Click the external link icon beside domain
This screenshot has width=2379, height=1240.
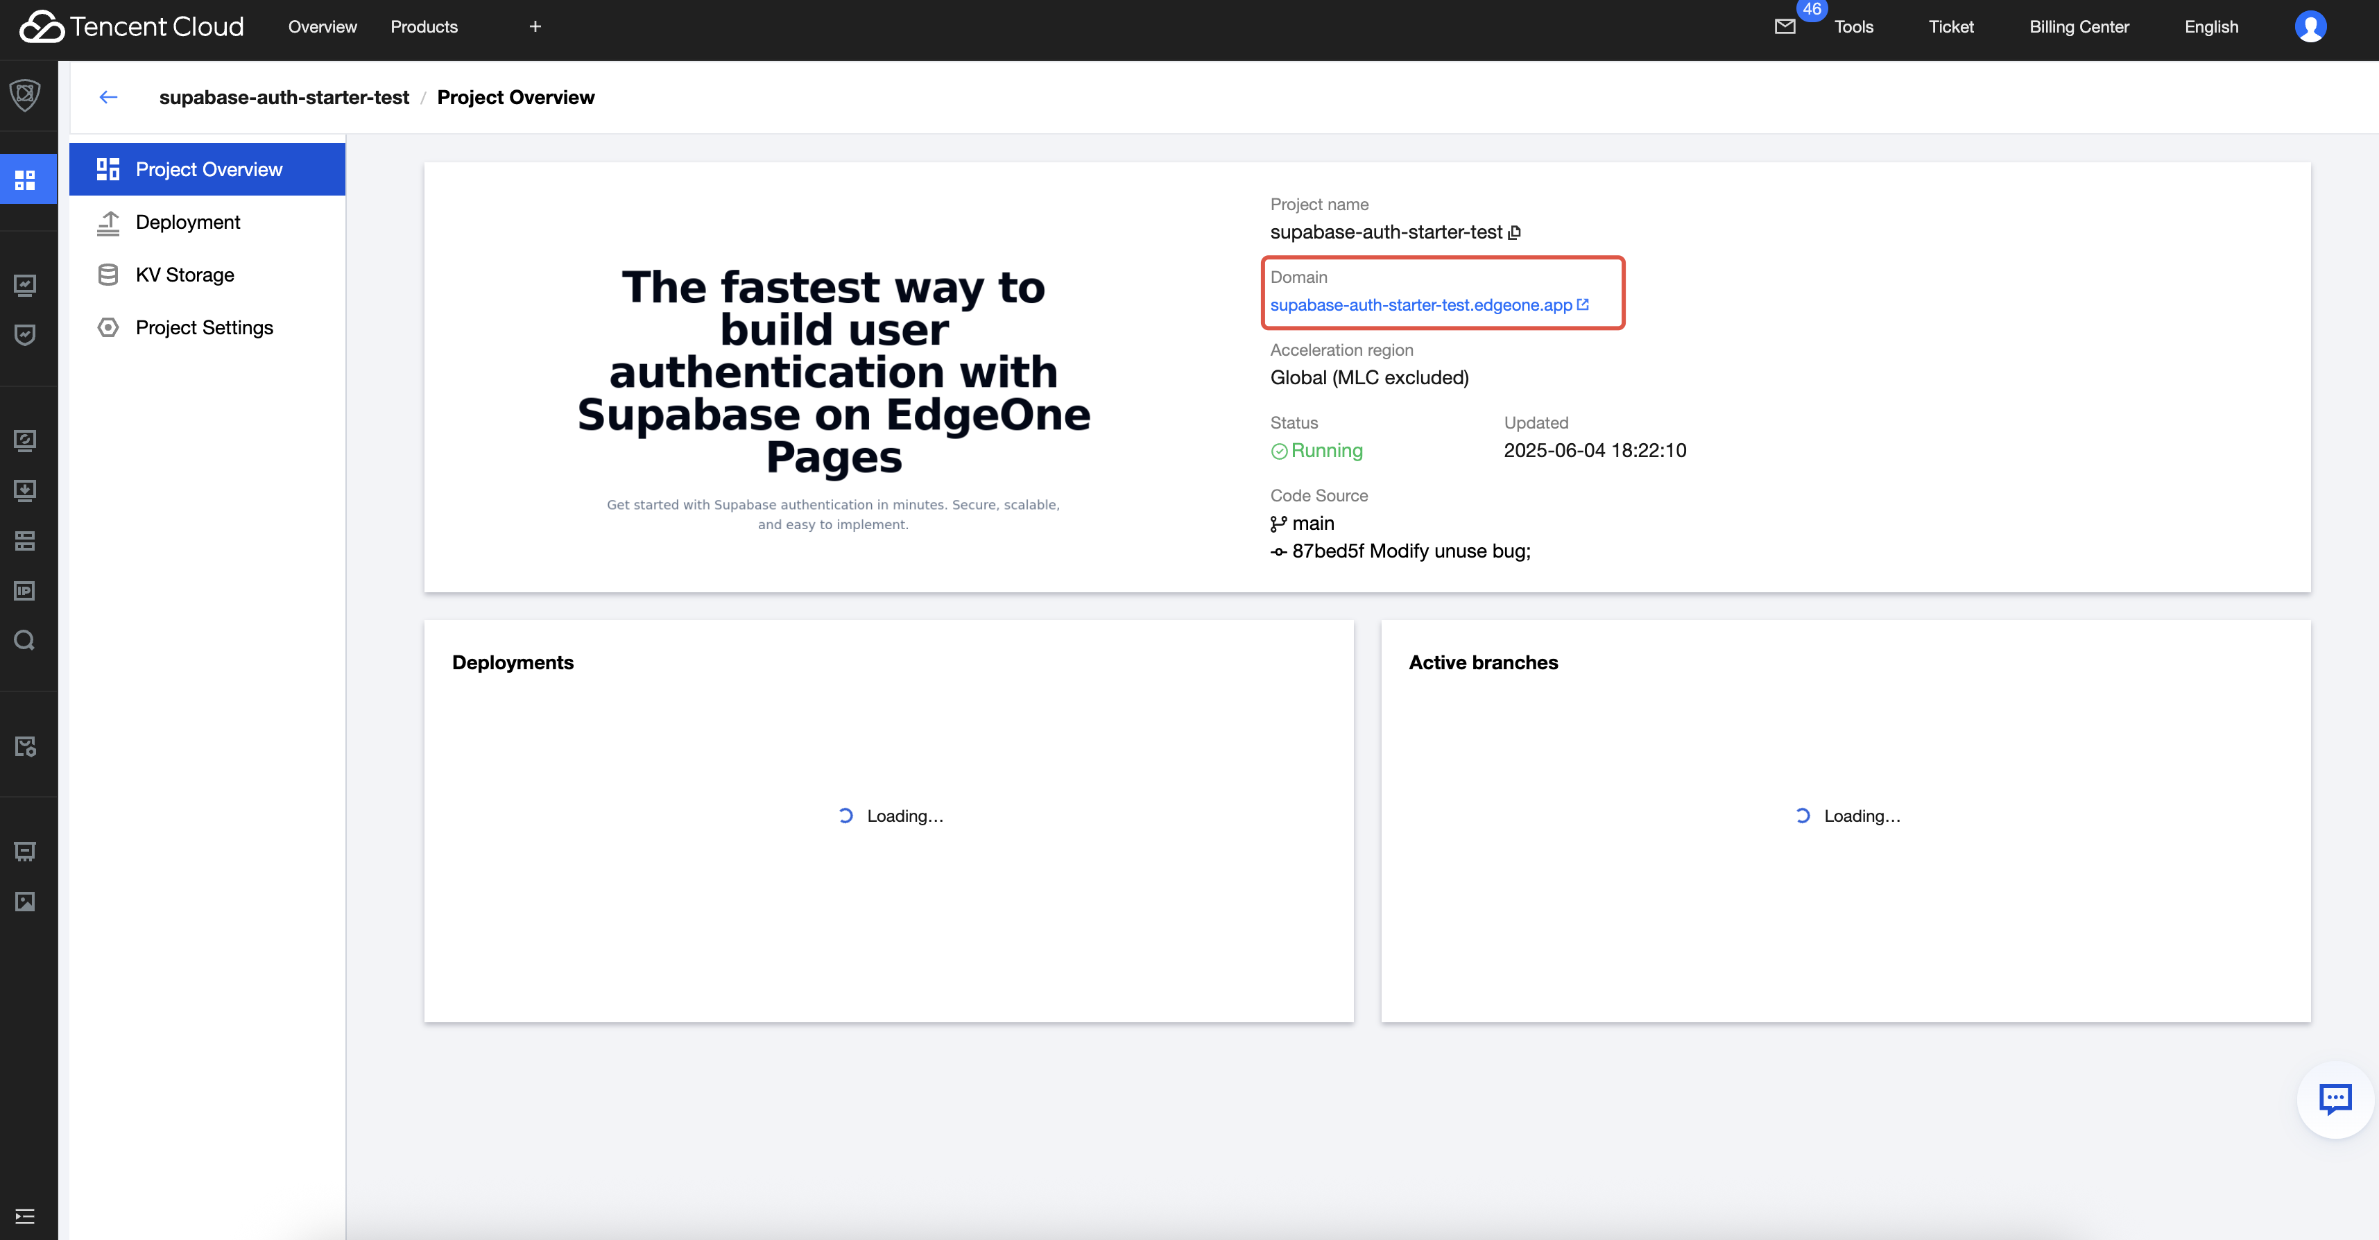click(1582, 304)
